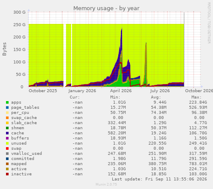Click the page_tables blue legend swatch
The width and height of the screenshot is (213, 189).
7,108
